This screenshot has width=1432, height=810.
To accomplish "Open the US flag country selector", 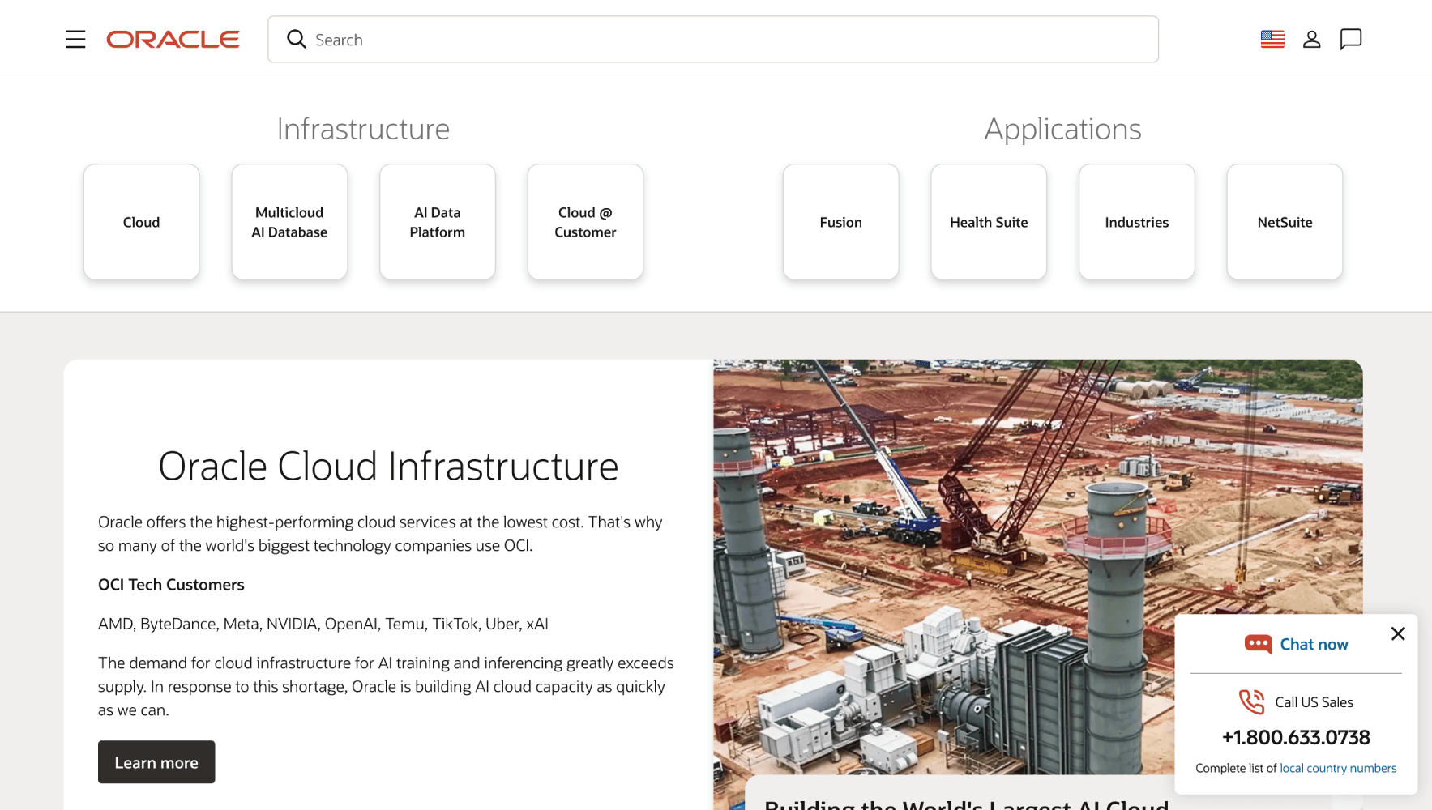I will point(1272,39).
